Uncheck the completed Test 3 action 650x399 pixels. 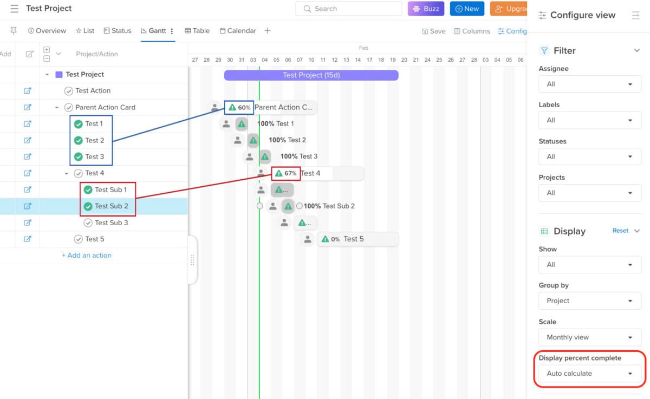[x=78, y=156]
